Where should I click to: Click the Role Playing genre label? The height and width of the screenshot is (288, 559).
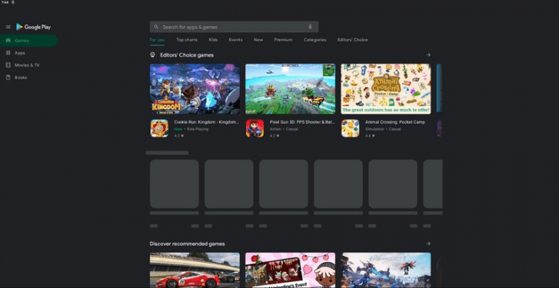coord(198,129)
